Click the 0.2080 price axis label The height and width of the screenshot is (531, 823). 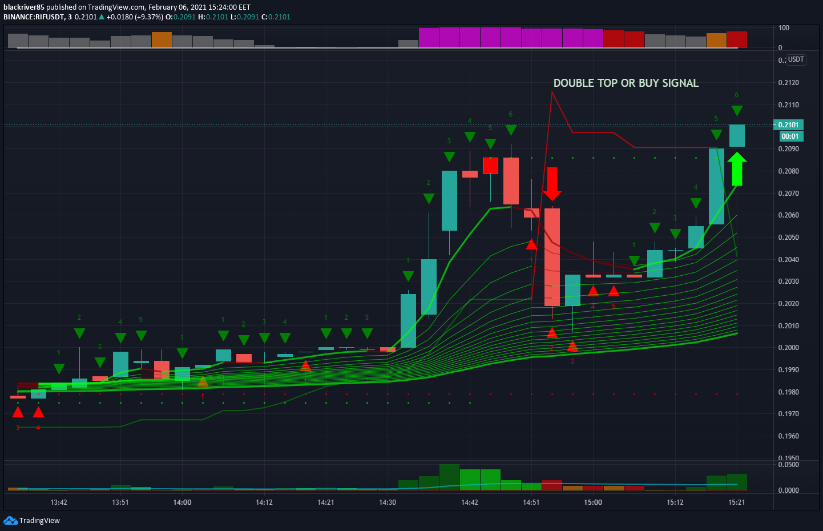click(x=788, y=171)
